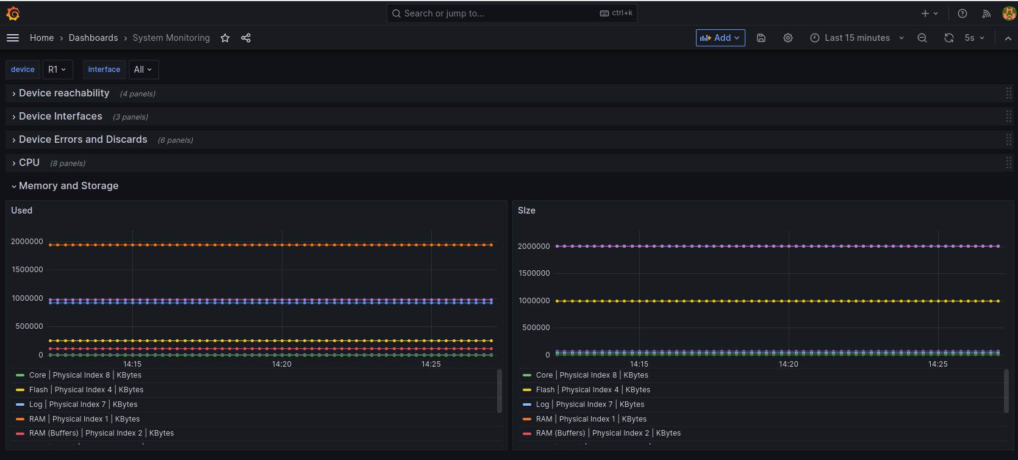This screenshot has height=460, width=1018.
Task: Share the dashboard via share icon
Action: point(246,38)
